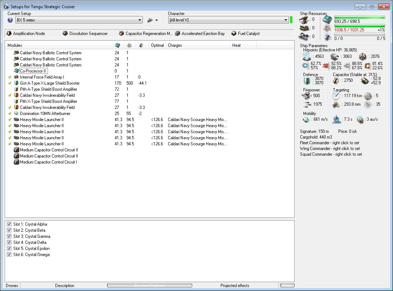Screen dimensions: 393x291
Task: Click the Price: 0 isk text
Action: [348, 131]
